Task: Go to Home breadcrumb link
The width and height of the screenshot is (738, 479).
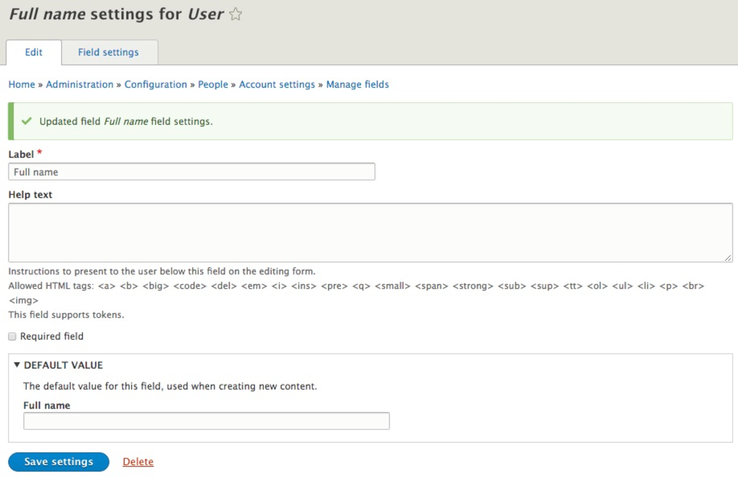Action: coord(21,84)
